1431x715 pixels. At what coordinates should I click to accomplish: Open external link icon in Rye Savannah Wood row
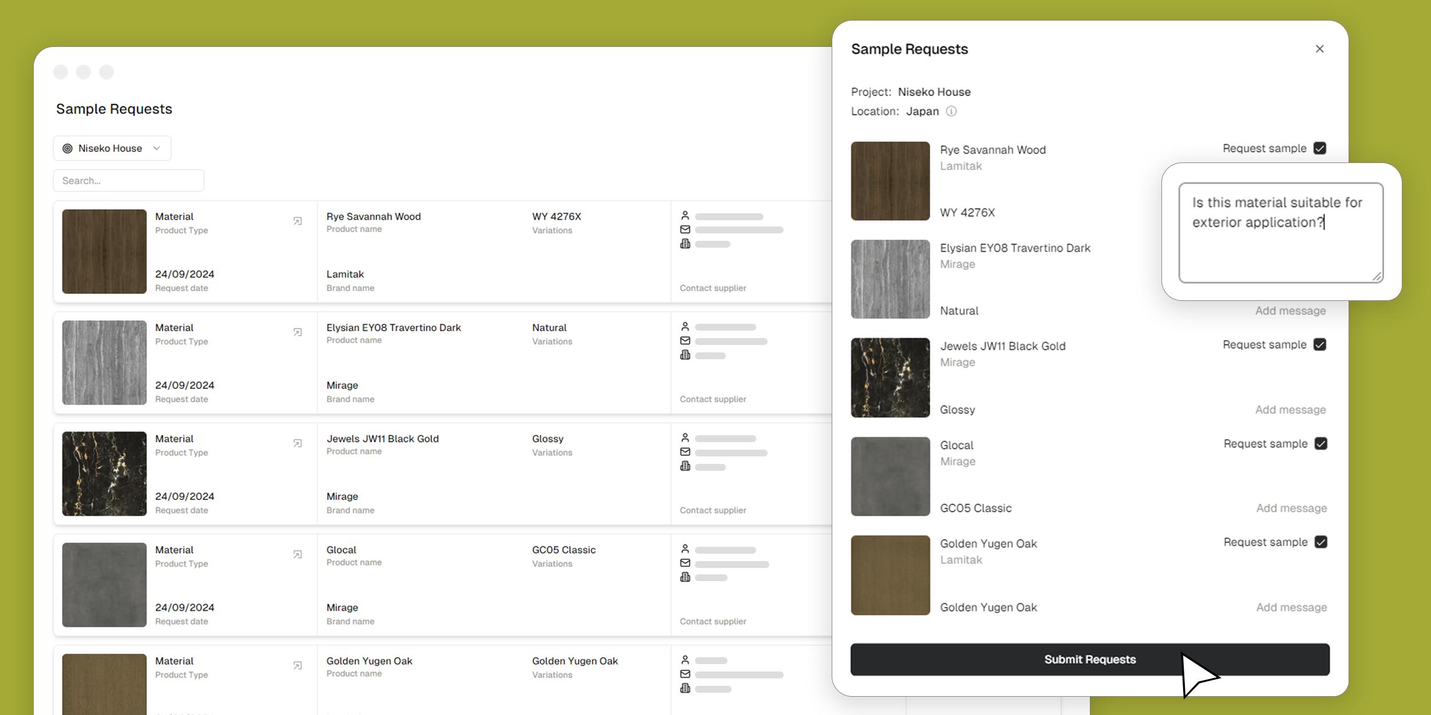[298, 221]
